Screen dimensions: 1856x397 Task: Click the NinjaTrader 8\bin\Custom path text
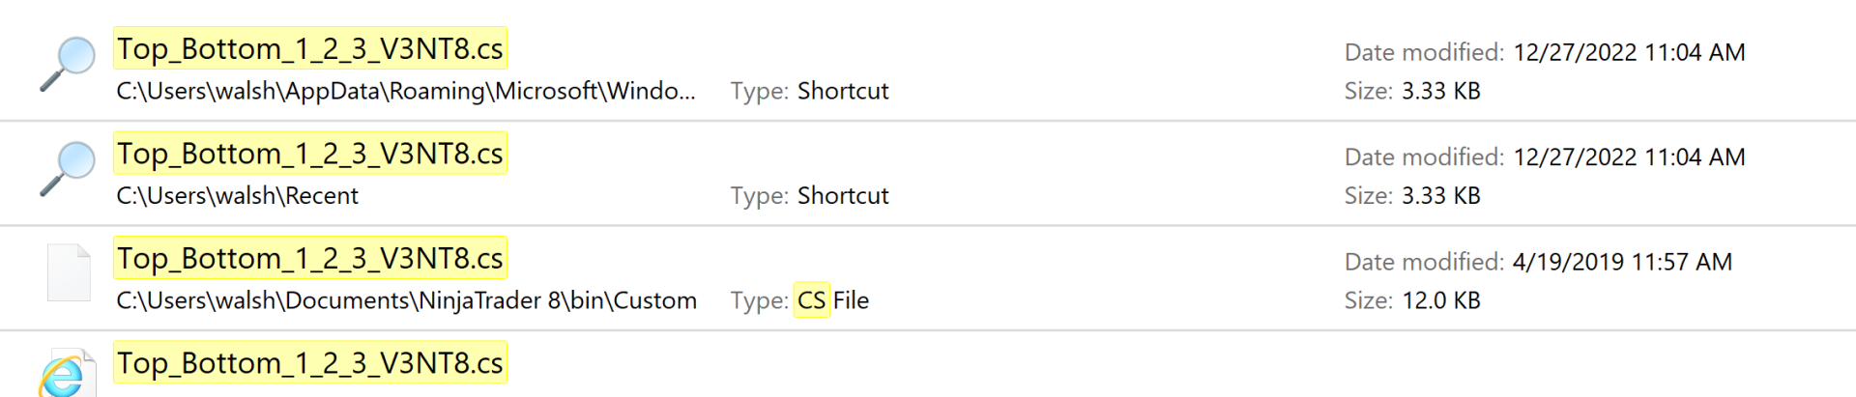coord(406,300)
